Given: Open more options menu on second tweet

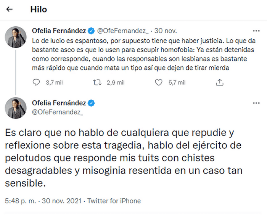Looking at the screenshot, I should coord(256,103).
